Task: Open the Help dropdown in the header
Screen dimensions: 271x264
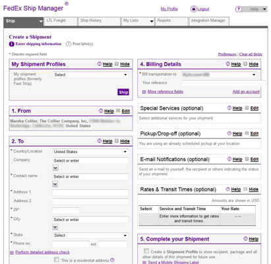Action: (255, 9)
